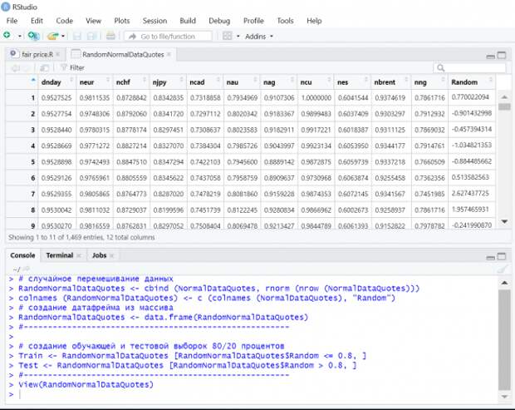515x410 pixels.
Task: Select cell 1.0000000 in ncu column
Action: click(x=316, y=97)
